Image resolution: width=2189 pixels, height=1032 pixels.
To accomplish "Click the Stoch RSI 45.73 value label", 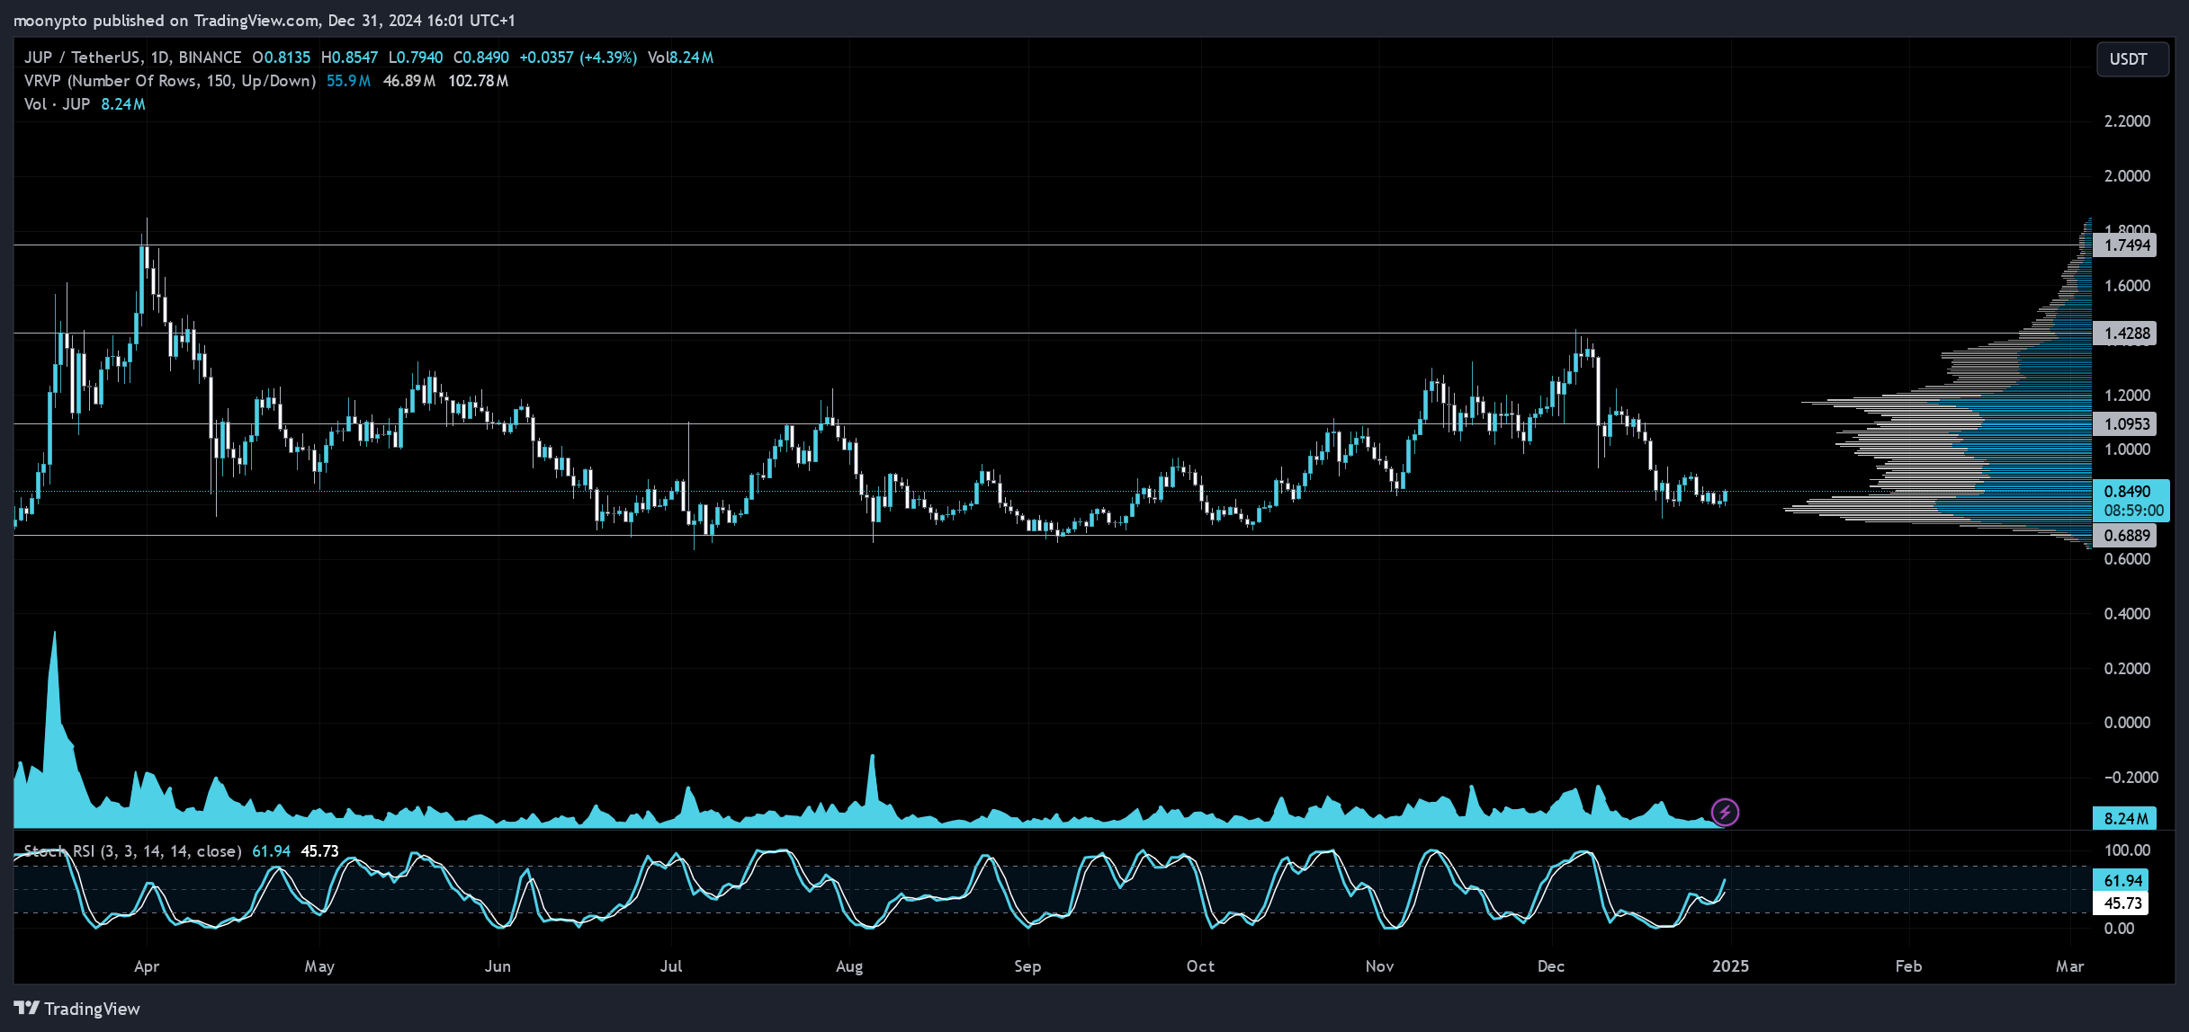I will coord(2122,903).
